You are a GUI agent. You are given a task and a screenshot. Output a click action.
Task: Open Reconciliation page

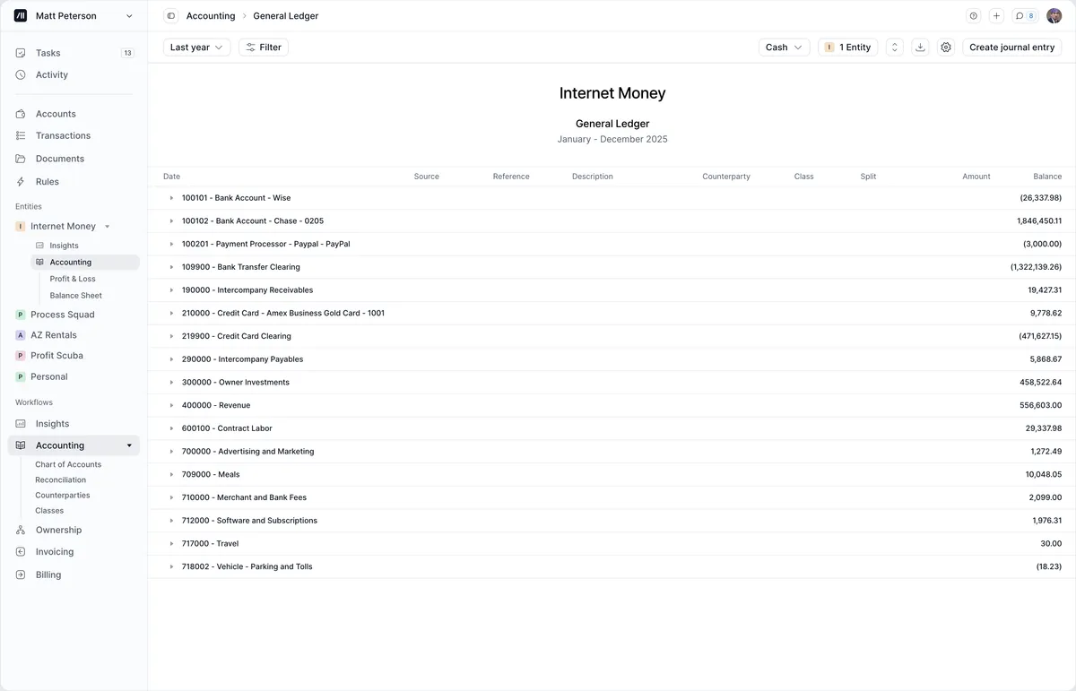point(60,480)
